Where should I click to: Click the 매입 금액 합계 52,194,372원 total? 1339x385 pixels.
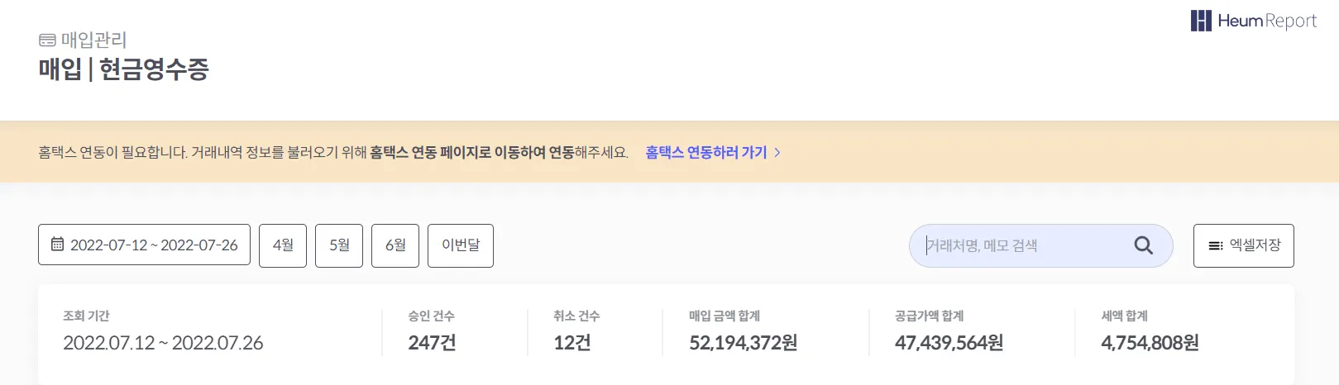coord(743,342)
